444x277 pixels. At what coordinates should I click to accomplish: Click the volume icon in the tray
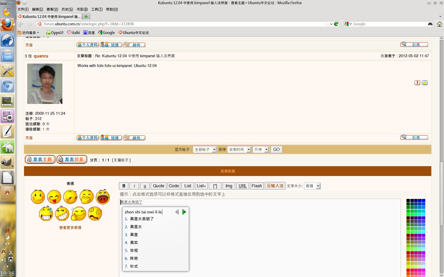[x=3, y=260]
